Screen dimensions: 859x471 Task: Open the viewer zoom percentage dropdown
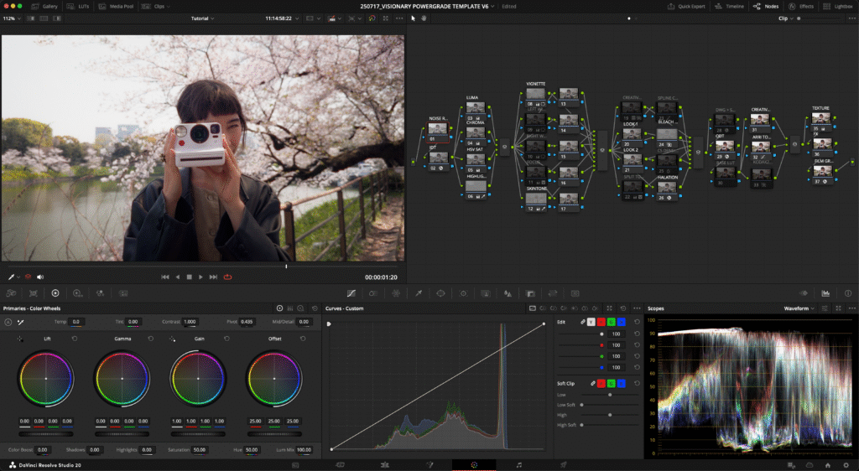pos(11,18)
